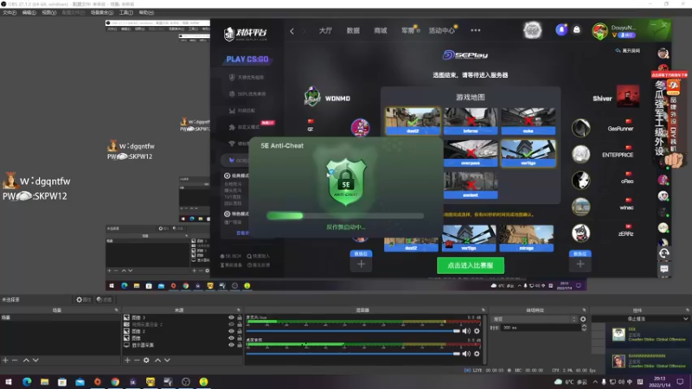
Task: Open Google Chrome from the taskbar
Action: 115,381
